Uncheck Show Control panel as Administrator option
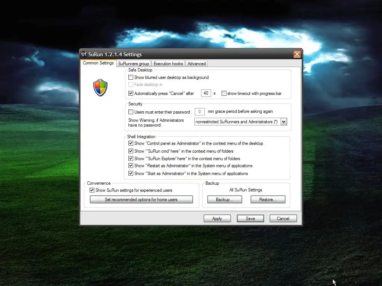Screen dimensions: 382x286 (131, 143)
